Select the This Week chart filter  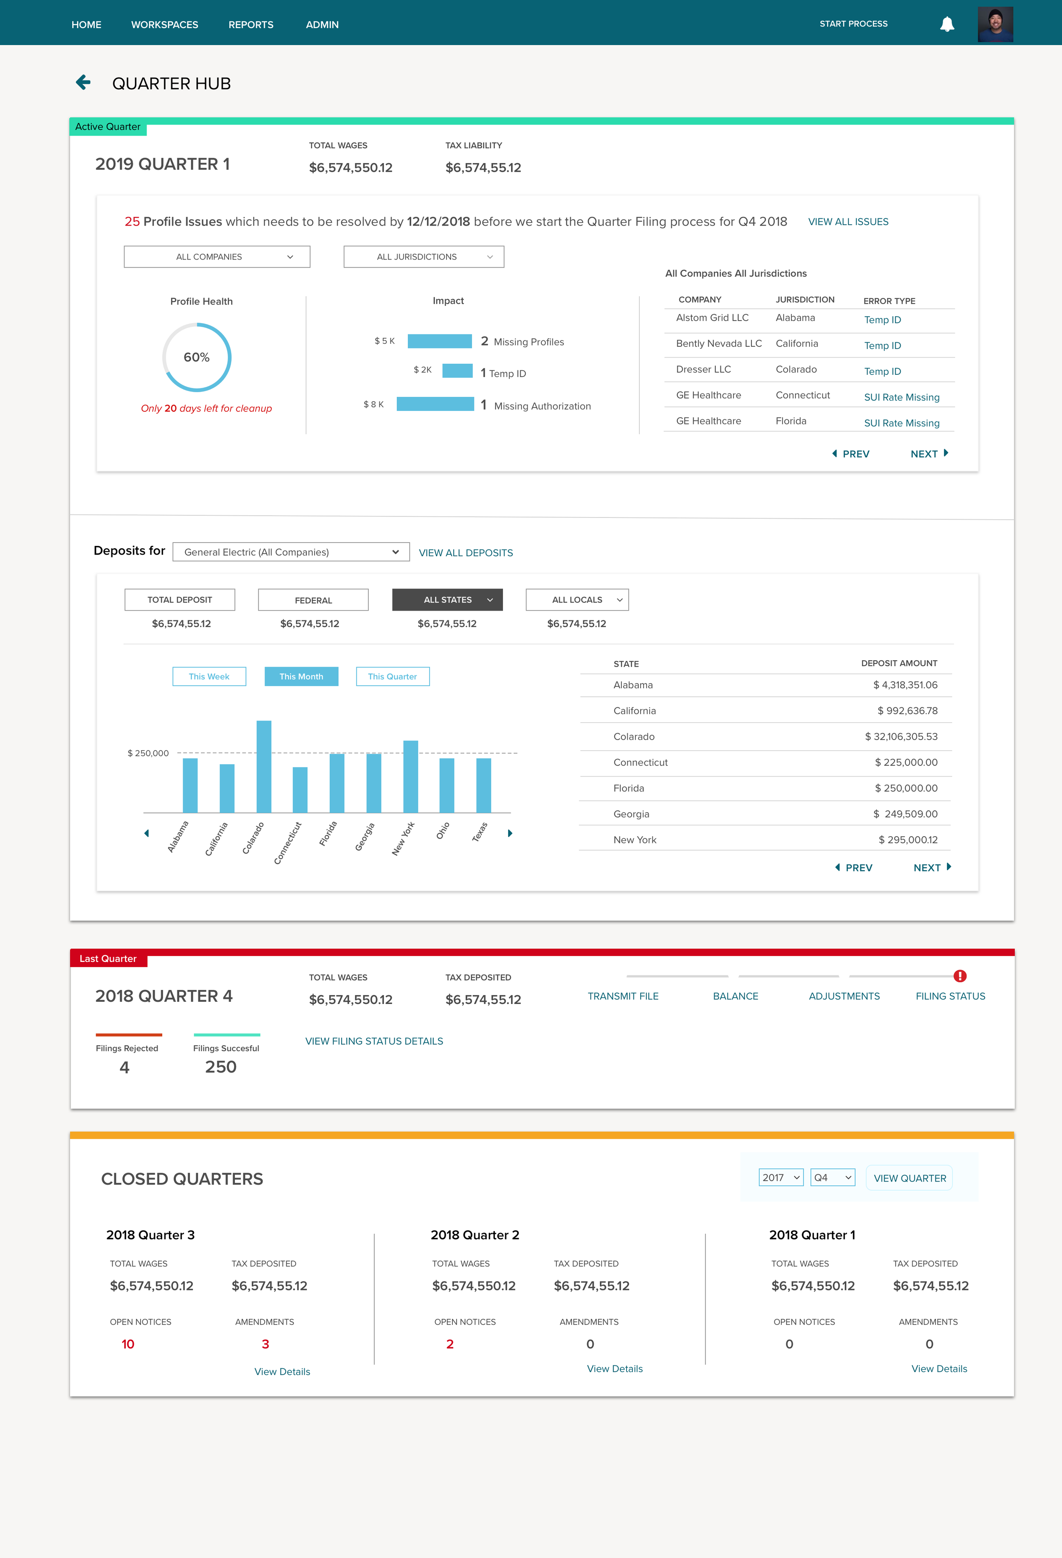209,676
